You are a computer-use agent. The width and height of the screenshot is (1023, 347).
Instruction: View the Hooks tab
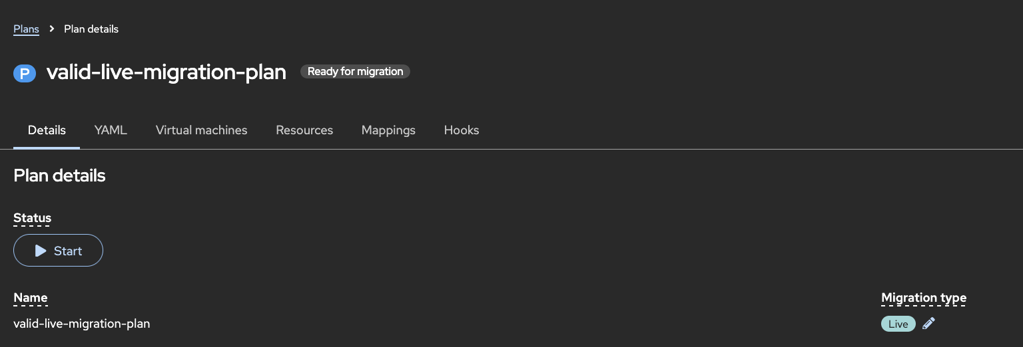pyautogui.click(x=462, y=130)
